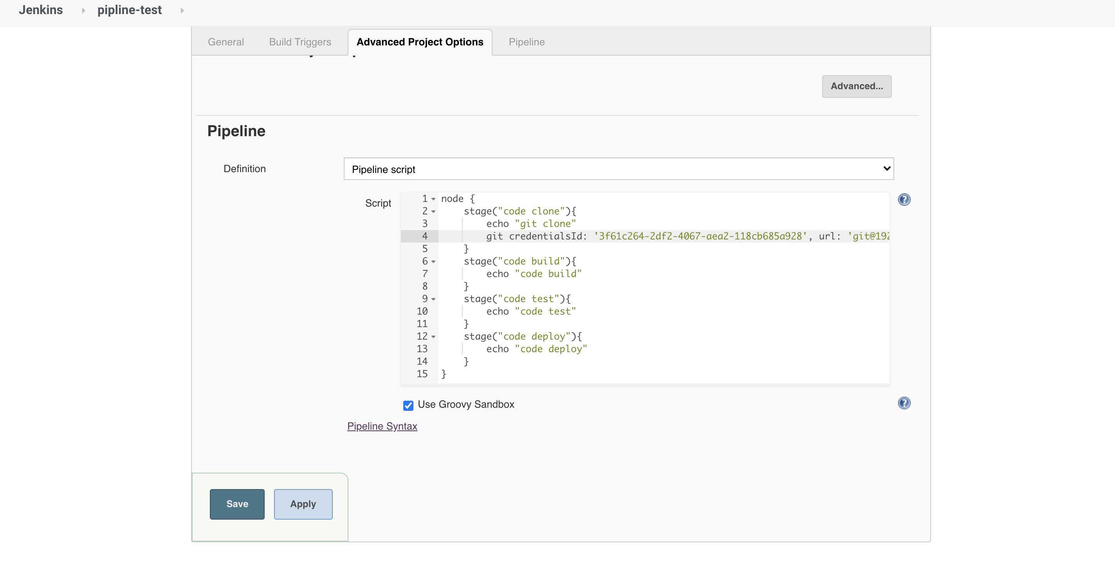Open help for Use Groovy Sandbox
This screenshot has height=565, width=1115.
(904, 403)
